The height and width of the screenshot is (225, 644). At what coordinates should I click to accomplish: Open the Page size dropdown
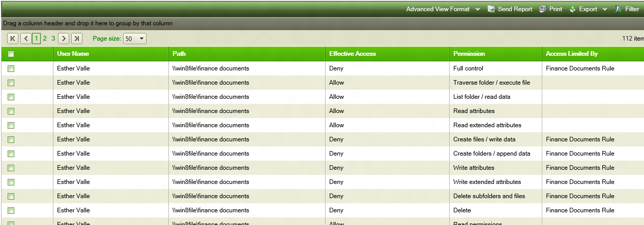(x=135, y=39)
